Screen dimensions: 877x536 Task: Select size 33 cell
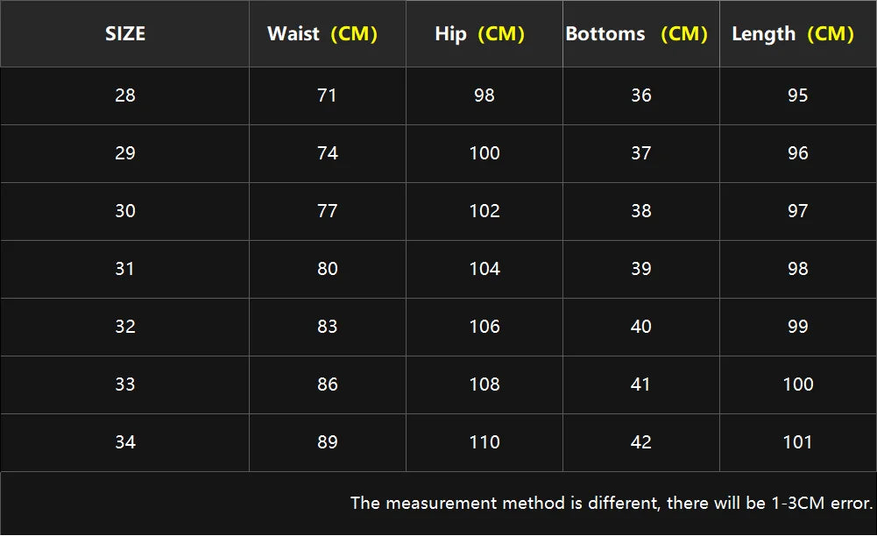click(125, 384)
